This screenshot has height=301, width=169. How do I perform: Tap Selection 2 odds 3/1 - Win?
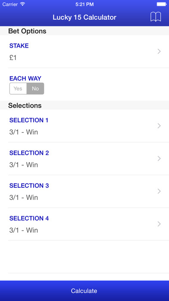click(x=24, y=165)
